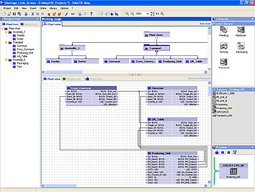This screenshot has width=255, height=192.
Task: Open the Library menu
Action: (53, 8)
